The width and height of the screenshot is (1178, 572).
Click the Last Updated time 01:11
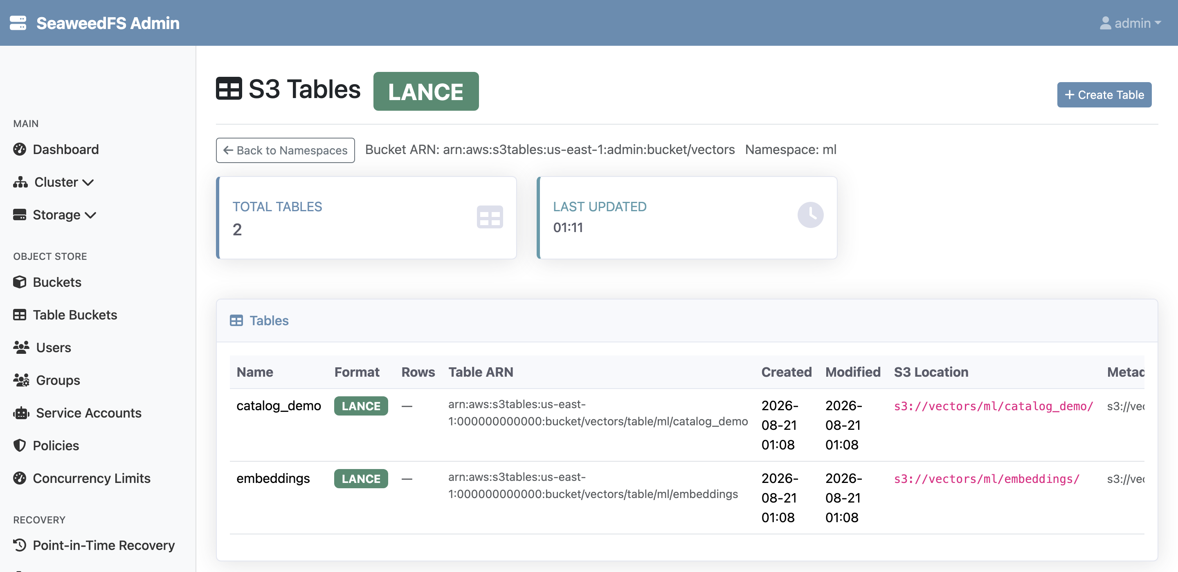point(568,227)
